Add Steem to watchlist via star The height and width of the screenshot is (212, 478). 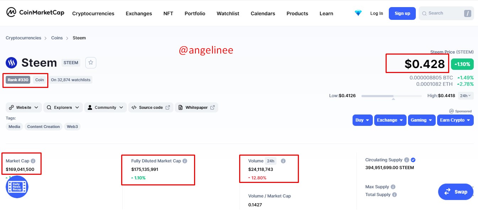click(x=91, y=63)
